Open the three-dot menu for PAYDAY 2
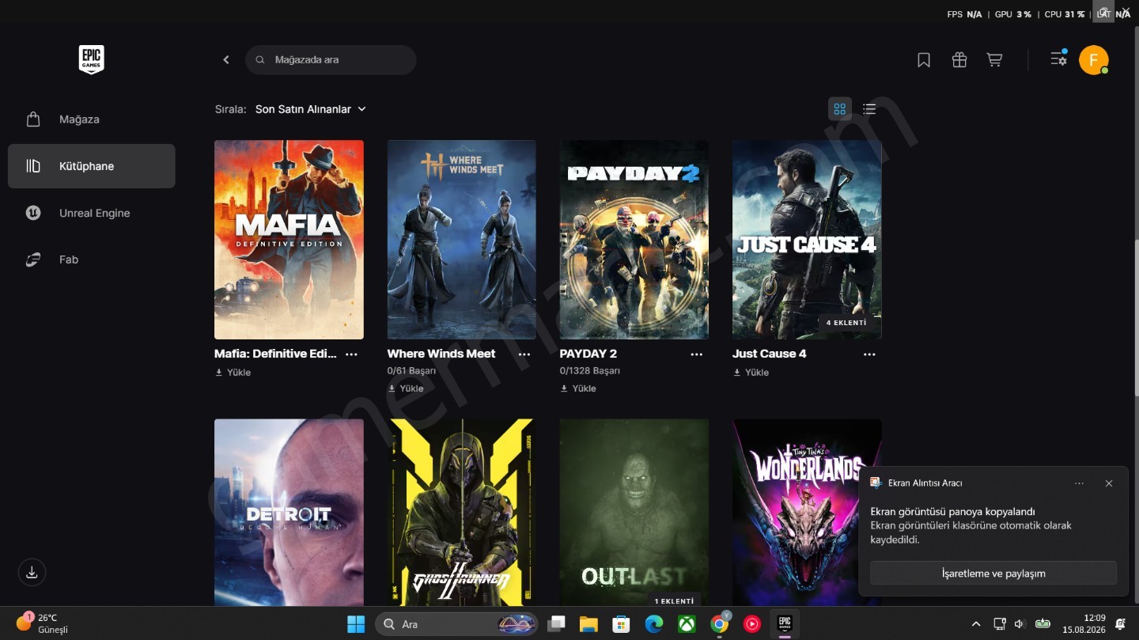Image resolution: width=1139 pixels, height=640 pixels. [697, 354]
